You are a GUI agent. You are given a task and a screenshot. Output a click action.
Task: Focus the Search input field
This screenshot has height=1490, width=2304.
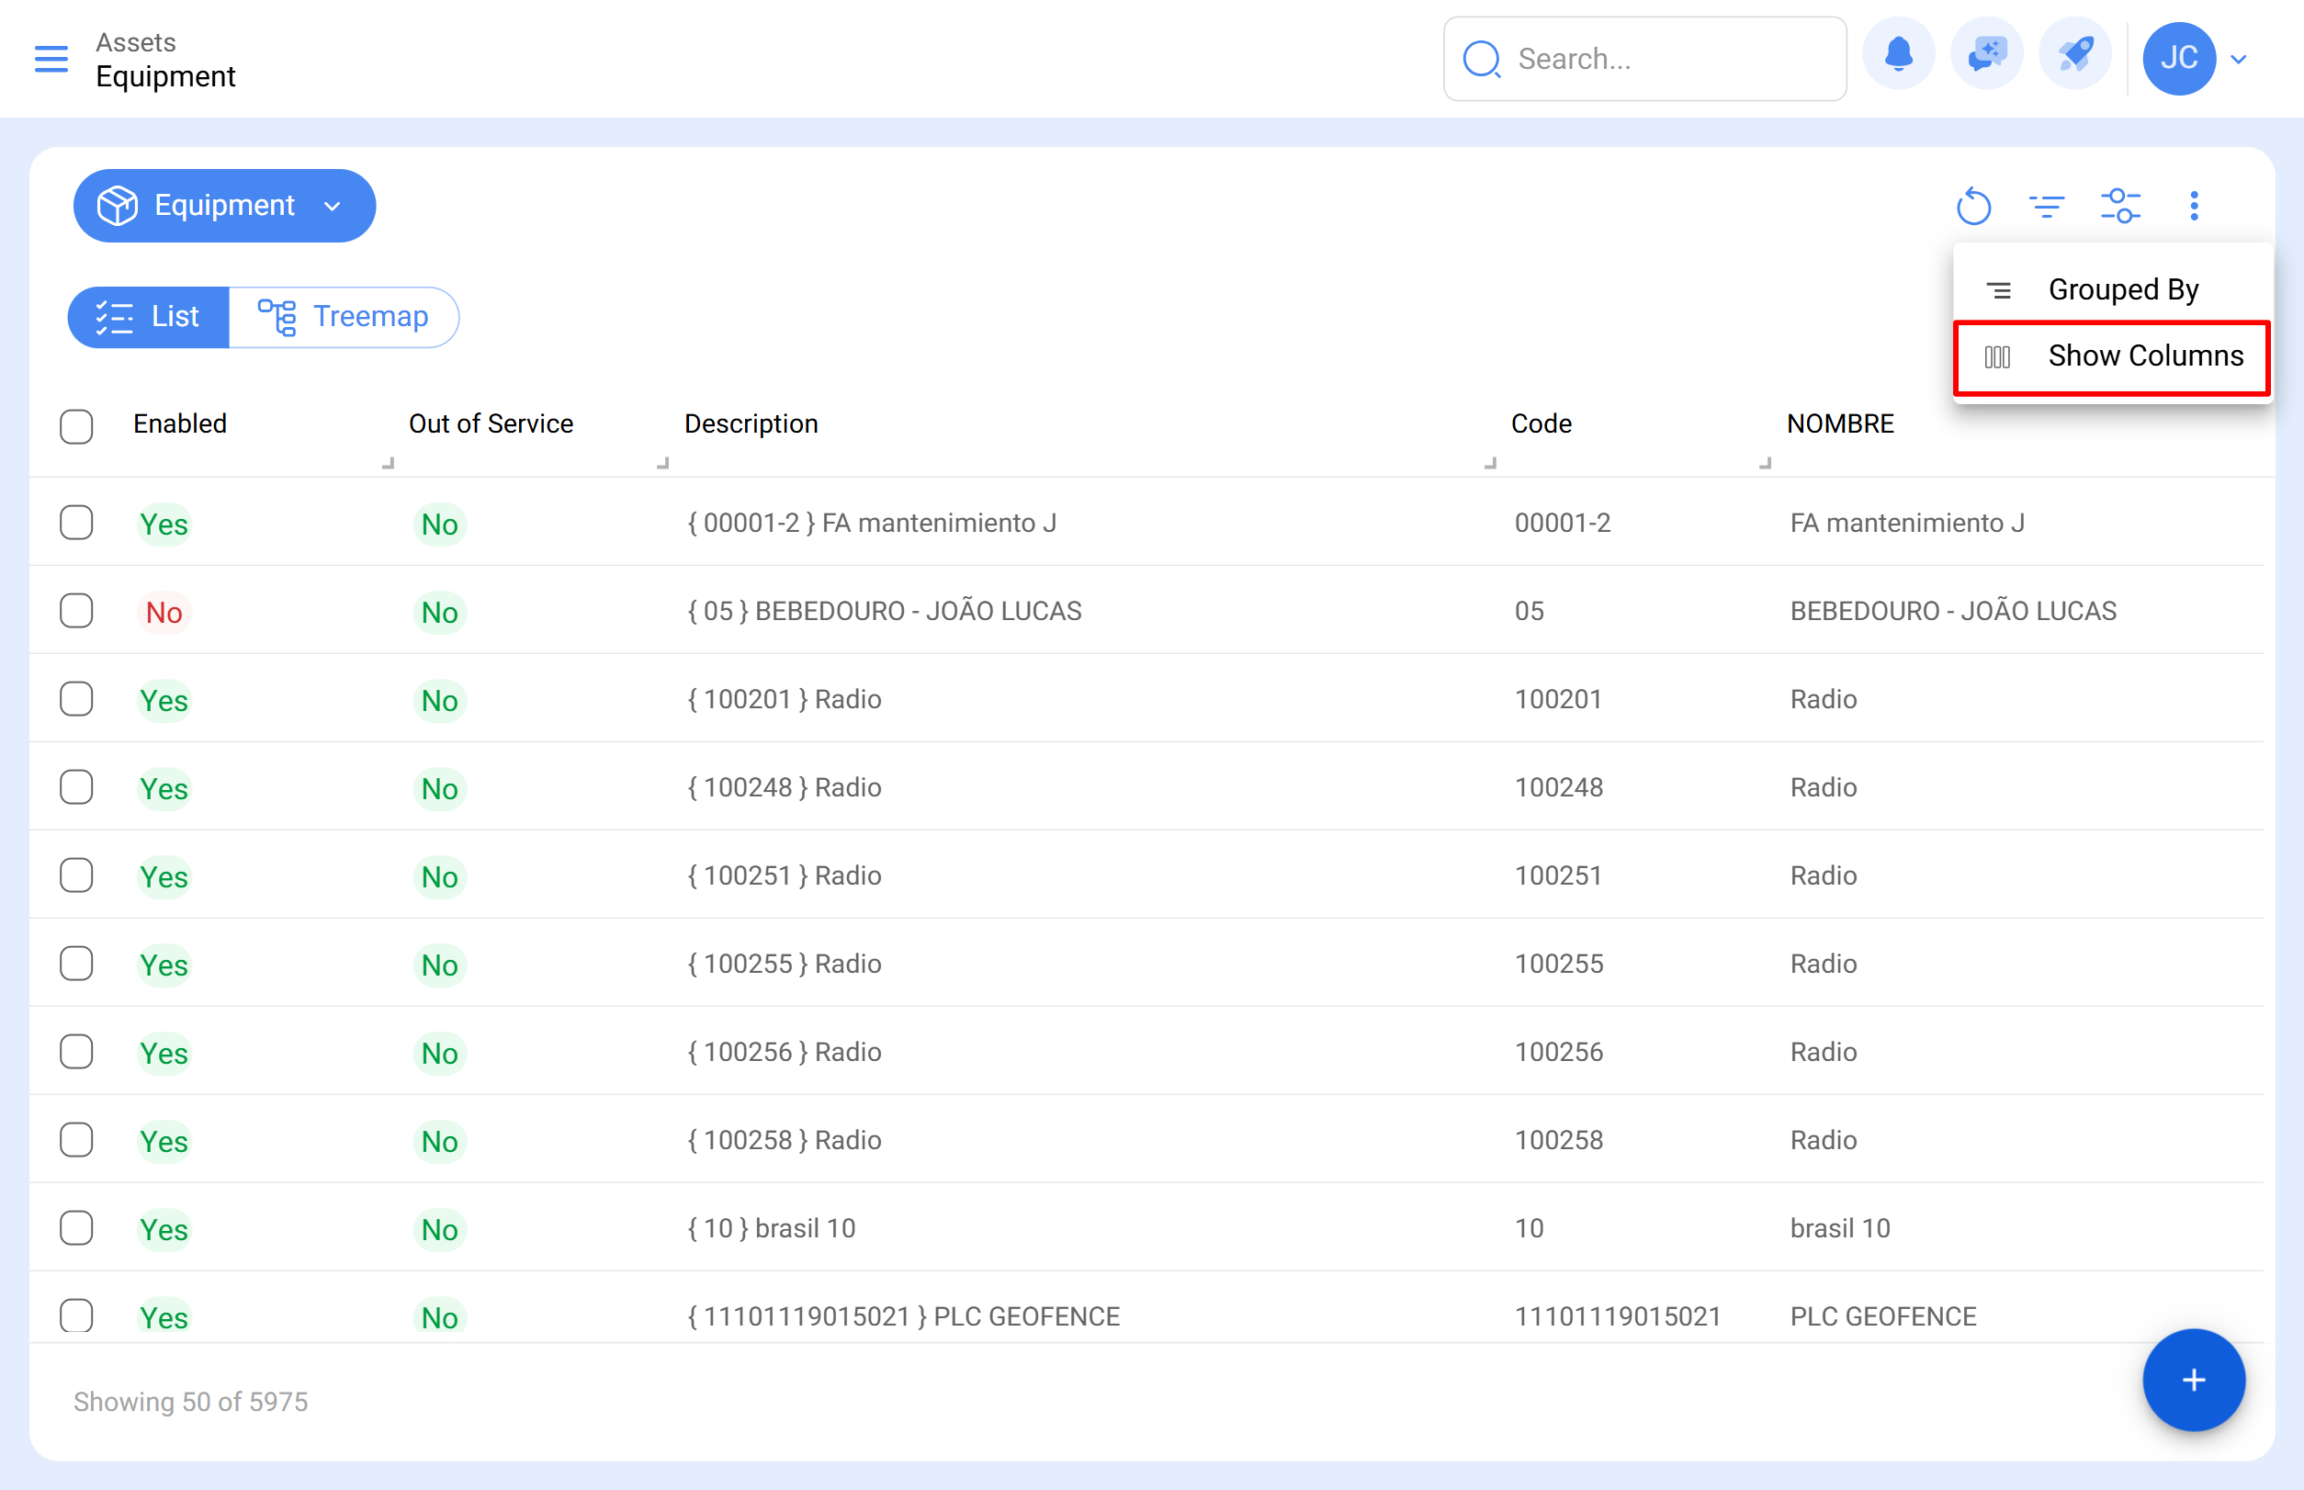(x=1645, y=58)
